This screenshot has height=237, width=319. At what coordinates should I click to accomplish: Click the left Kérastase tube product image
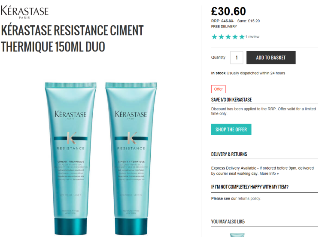[x=70, y=159]
